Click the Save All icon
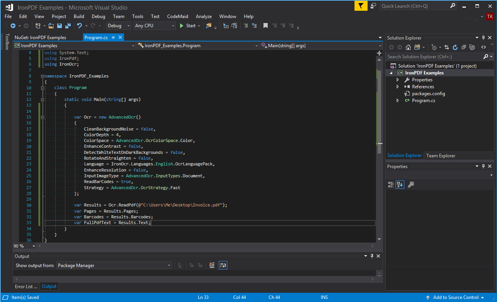Image resolution: width=497 pixels, height=302 pixels. (68, 26)
